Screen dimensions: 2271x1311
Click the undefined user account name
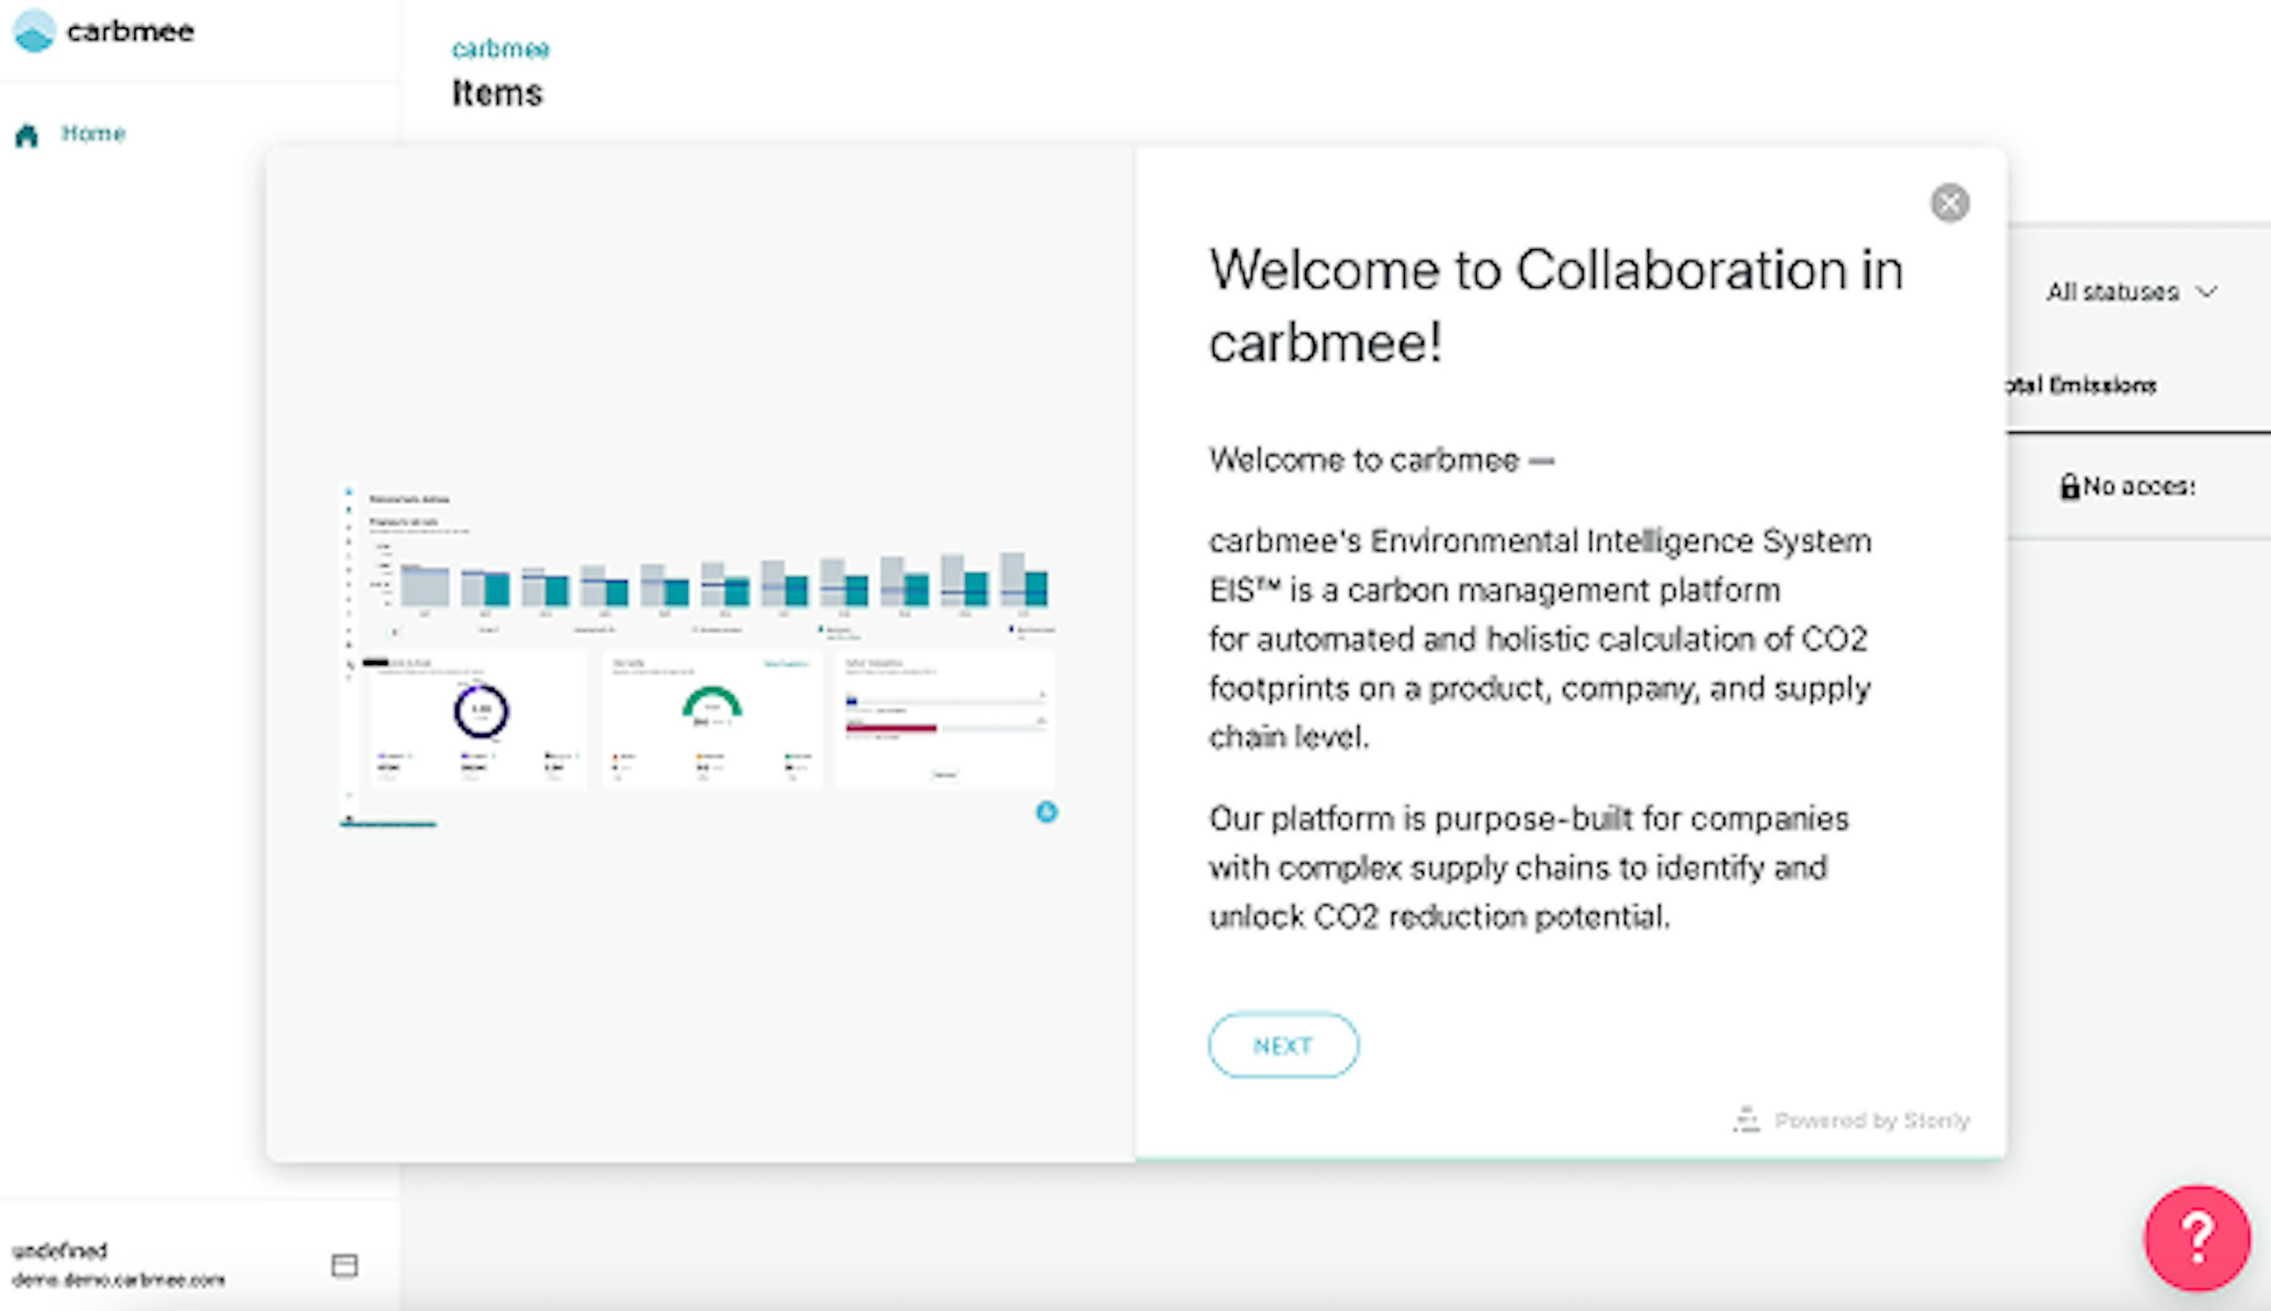point(59,1250)
